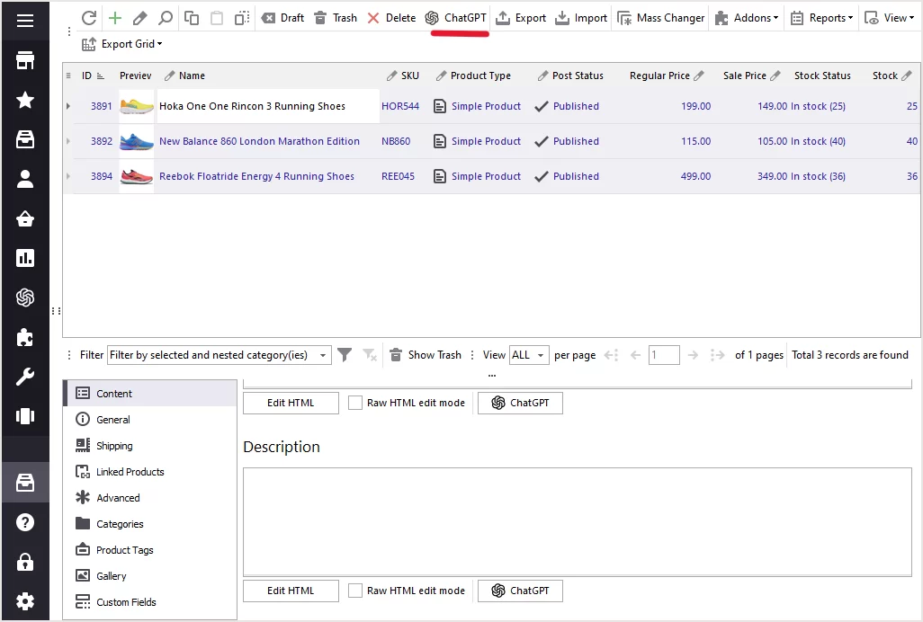This screenshot has height=622, width=923.
Task: Click the green plus Add product icon
Action: [x=114, y=18]
